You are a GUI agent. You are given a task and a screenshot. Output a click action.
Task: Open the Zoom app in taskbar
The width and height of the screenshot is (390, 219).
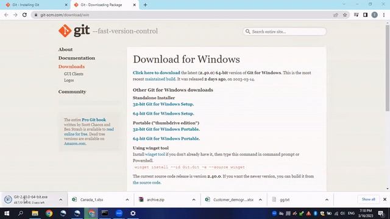pyautogui.click(x=119, y=214)
